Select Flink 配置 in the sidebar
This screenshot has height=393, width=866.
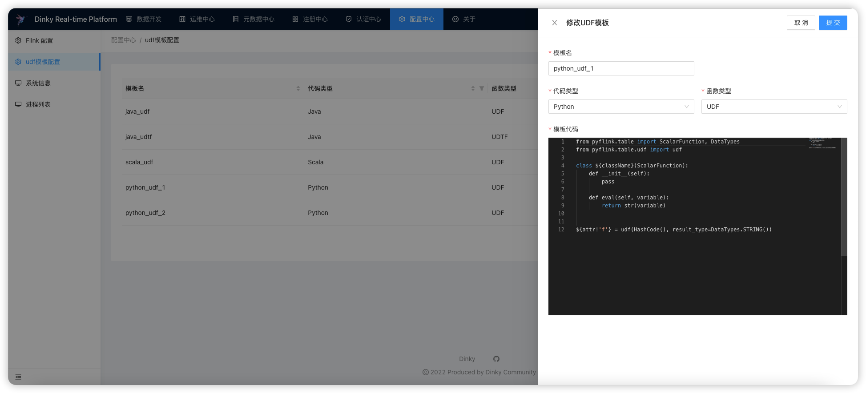click(54, 40)
